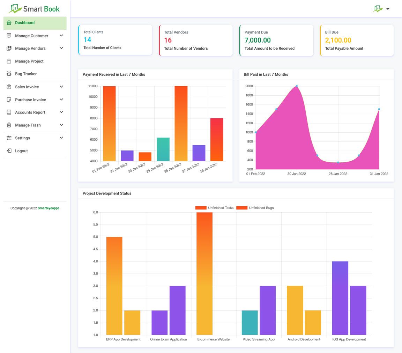Click the Manage Project stack icon
402x353 pixels.
point(9,61)
